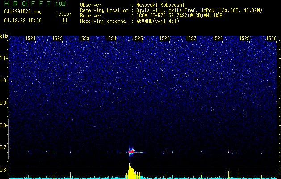This screenshot has height=179, width=281.
Task: Click the 1.1 kHz frequency label
Action: click(4, 58)
